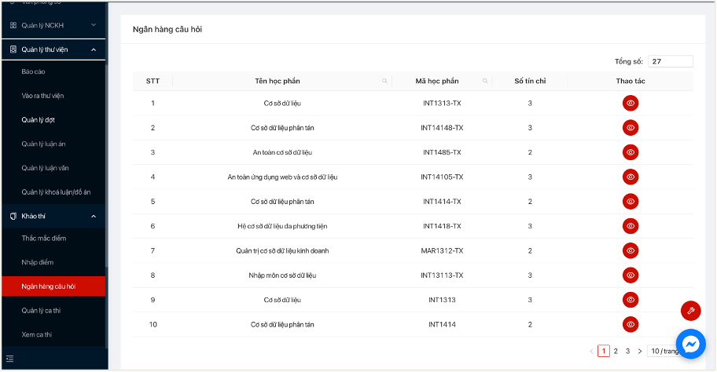Click the sidebar scrollbar
717x372 pixels.
pyautogui.click(x=107, y=164)
